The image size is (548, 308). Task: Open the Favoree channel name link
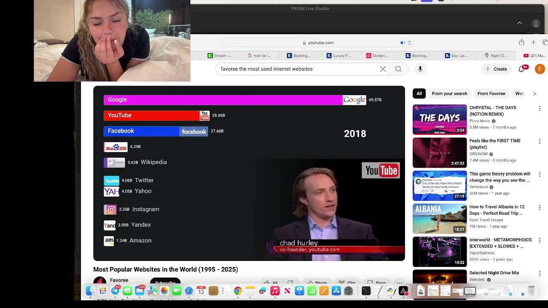pyautogui.click(x=119, y=280)
